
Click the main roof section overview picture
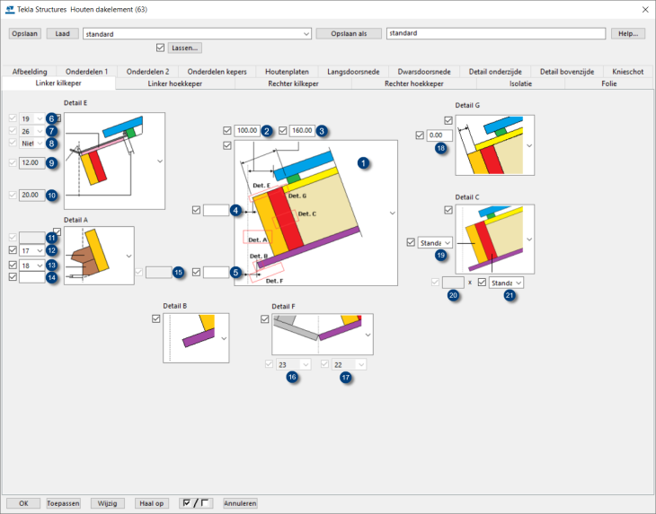315,213
